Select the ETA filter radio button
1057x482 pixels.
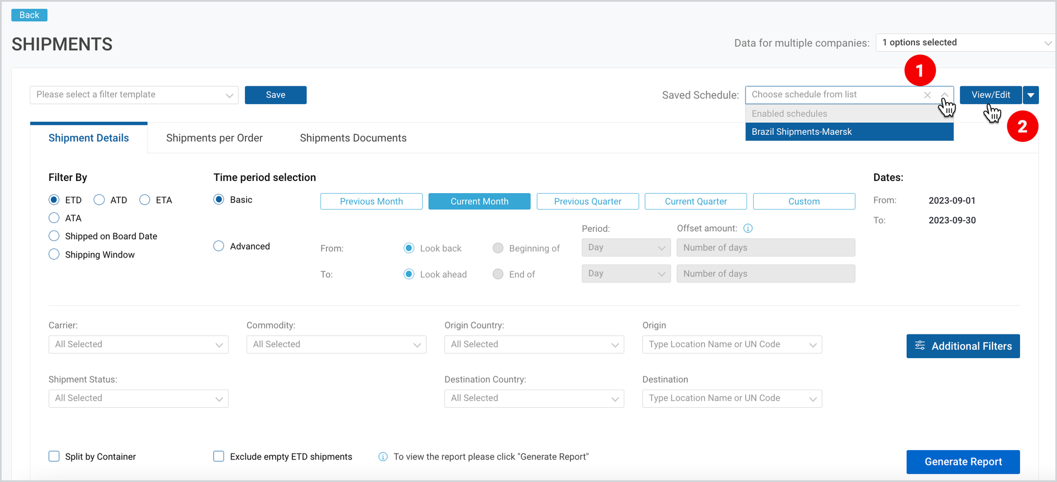tap(145, 200)
